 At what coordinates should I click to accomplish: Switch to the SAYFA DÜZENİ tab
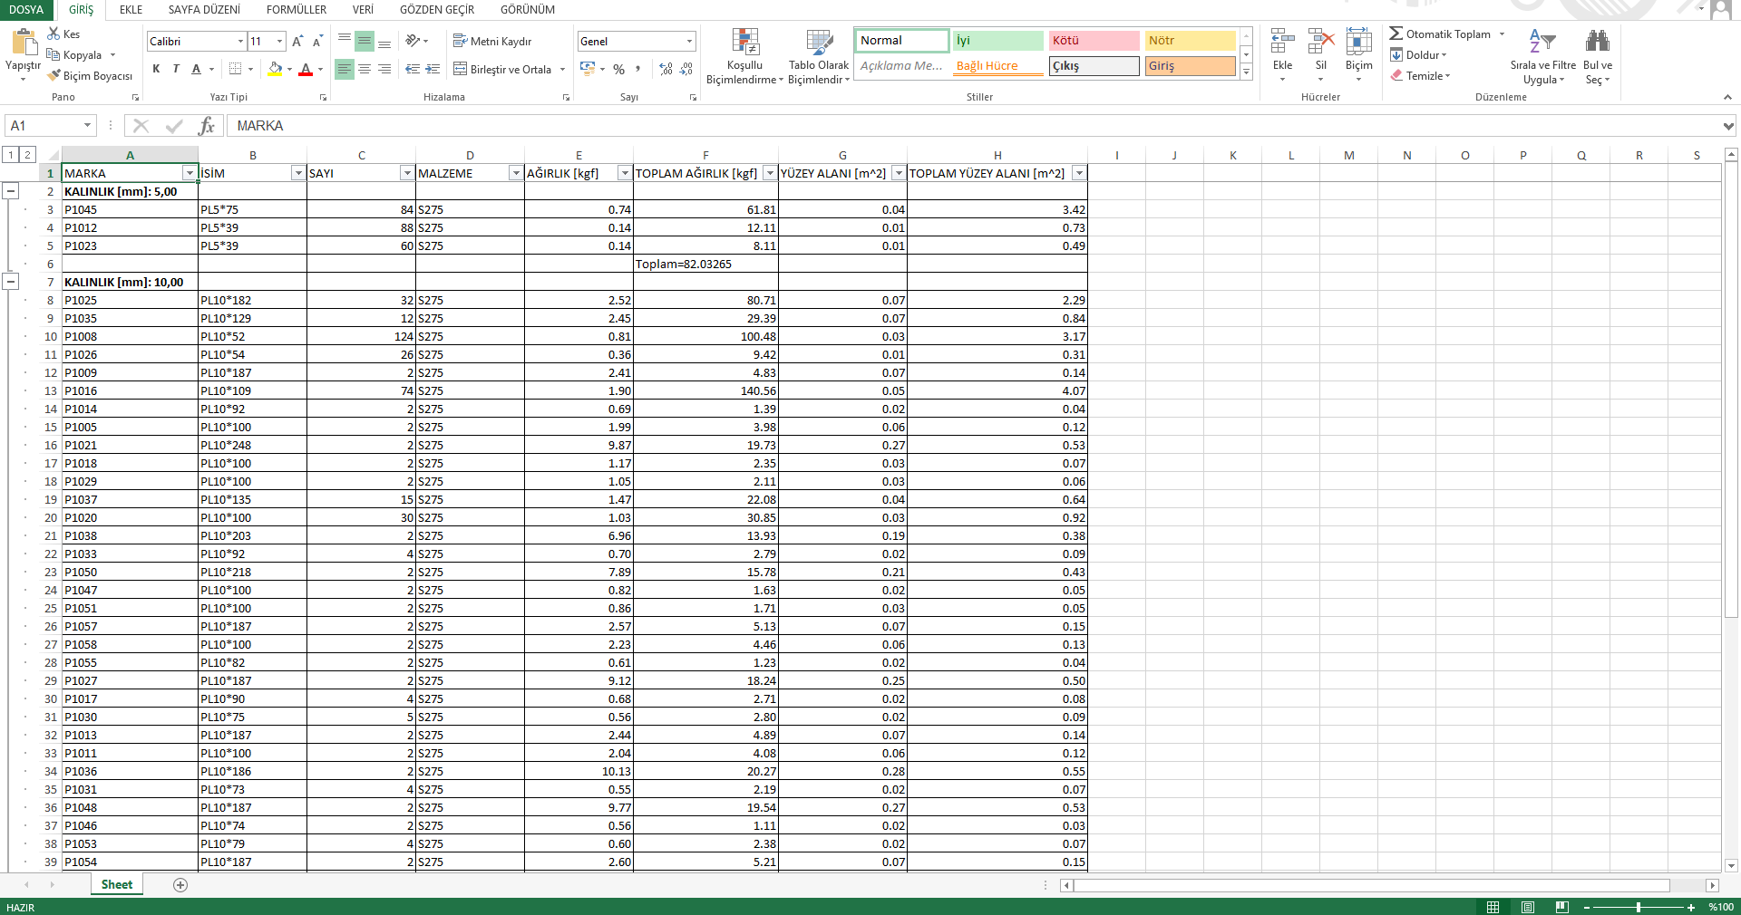pos(204,10)
